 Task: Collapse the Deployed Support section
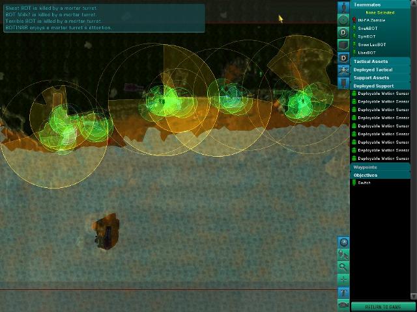381,86
